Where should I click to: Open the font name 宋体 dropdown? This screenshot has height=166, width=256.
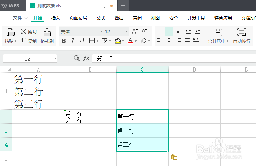[101, 31]
